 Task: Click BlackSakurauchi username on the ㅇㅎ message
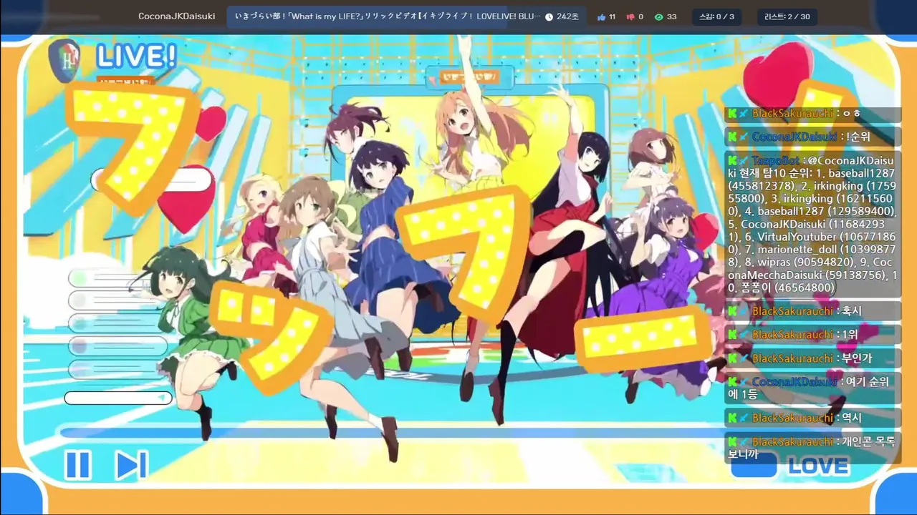(792, 113)
